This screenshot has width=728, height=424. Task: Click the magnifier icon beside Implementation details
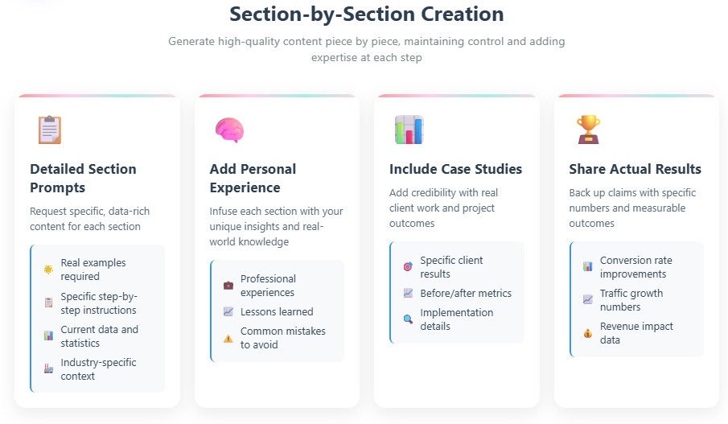[x=408, y=319]
